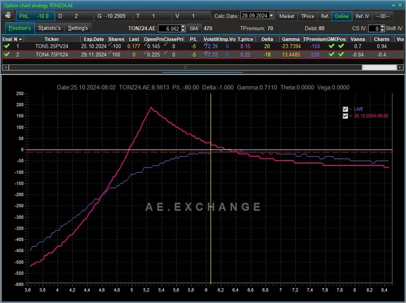Edit volatility pencil icon for TON4.75PX24
This screenshot has height=303, width=406.
[205, 53]
